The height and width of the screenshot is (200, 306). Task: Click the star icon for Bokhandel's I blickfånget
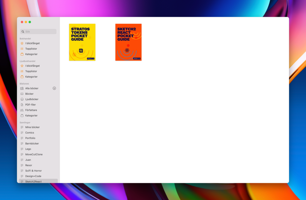pos(22,43)
